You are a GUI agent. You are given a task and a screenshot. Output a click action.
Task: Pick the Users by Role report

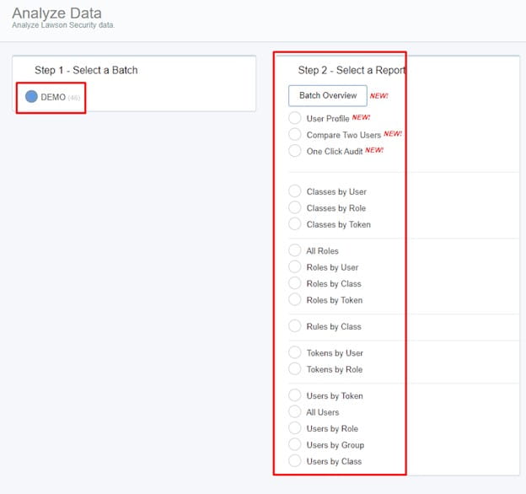pos(295,428)
